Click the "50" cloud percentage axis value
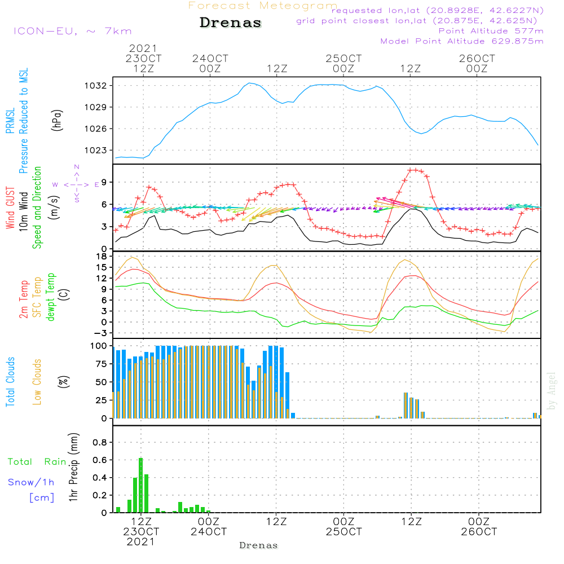Image resolution: width=564 pixels, height=564 pixels. click(x=102, y=382)
